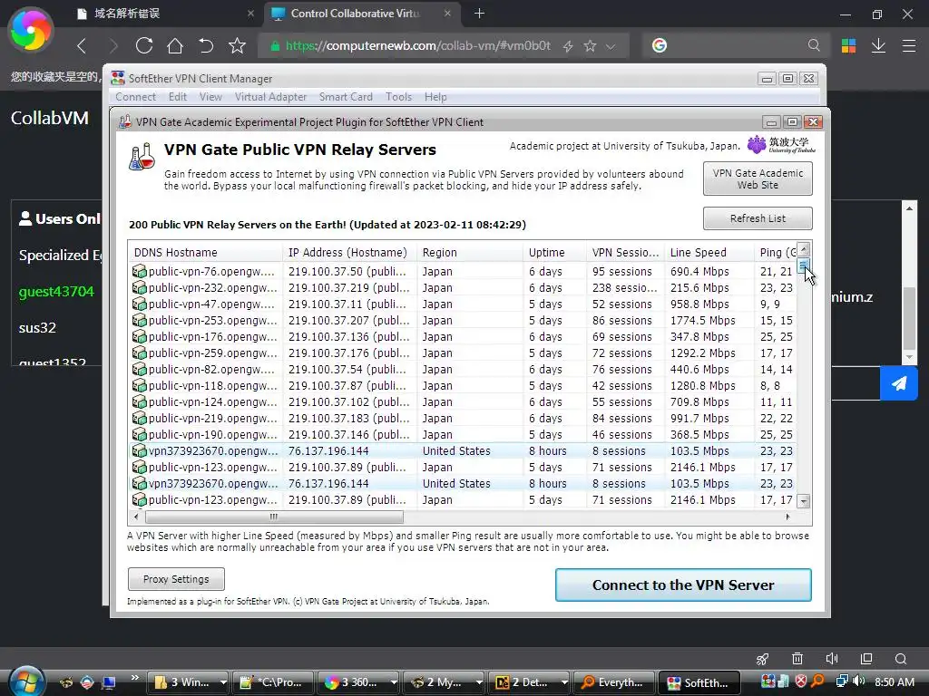
Task: Open the View menu in SoftEther
Action: click(x=210, y=97)
